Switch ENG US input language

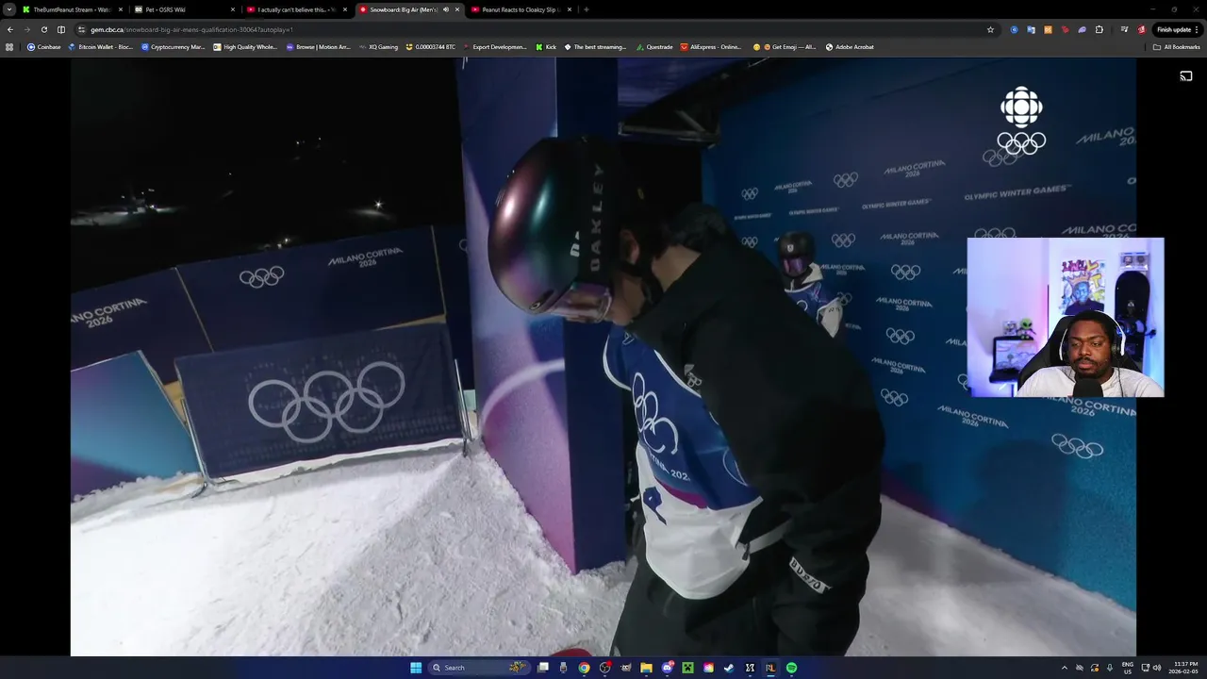tap(1128, 668)
